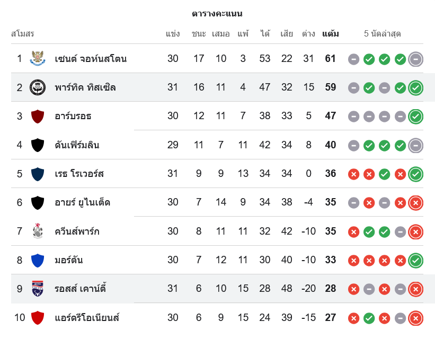Click Dunfermline's black shield icon
435x339 pixels.
[37, 145]
